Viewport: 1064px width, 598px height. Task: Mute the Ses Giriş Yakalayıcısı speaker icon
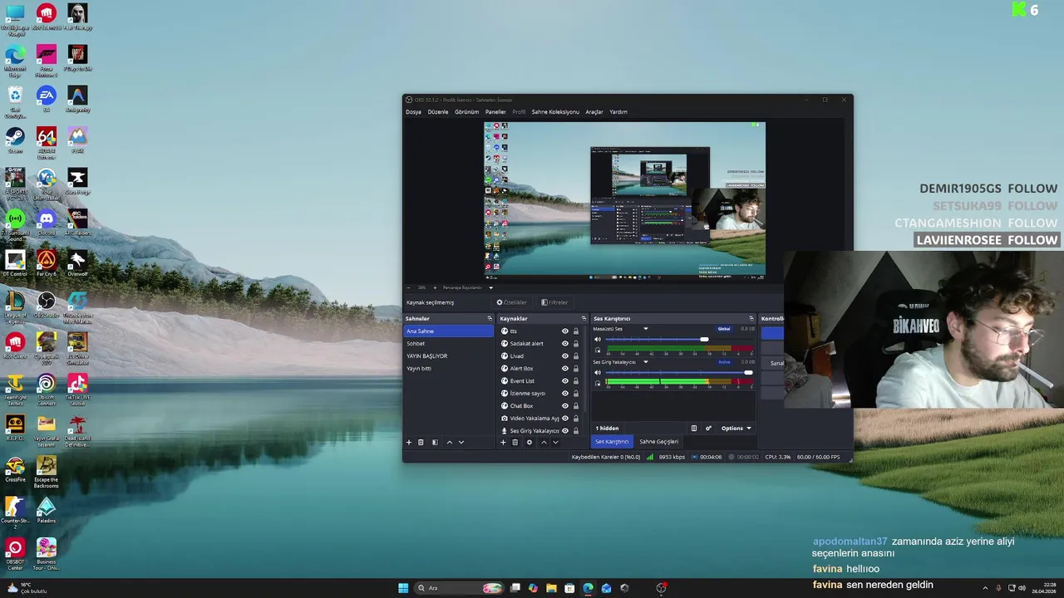[597, 372]
